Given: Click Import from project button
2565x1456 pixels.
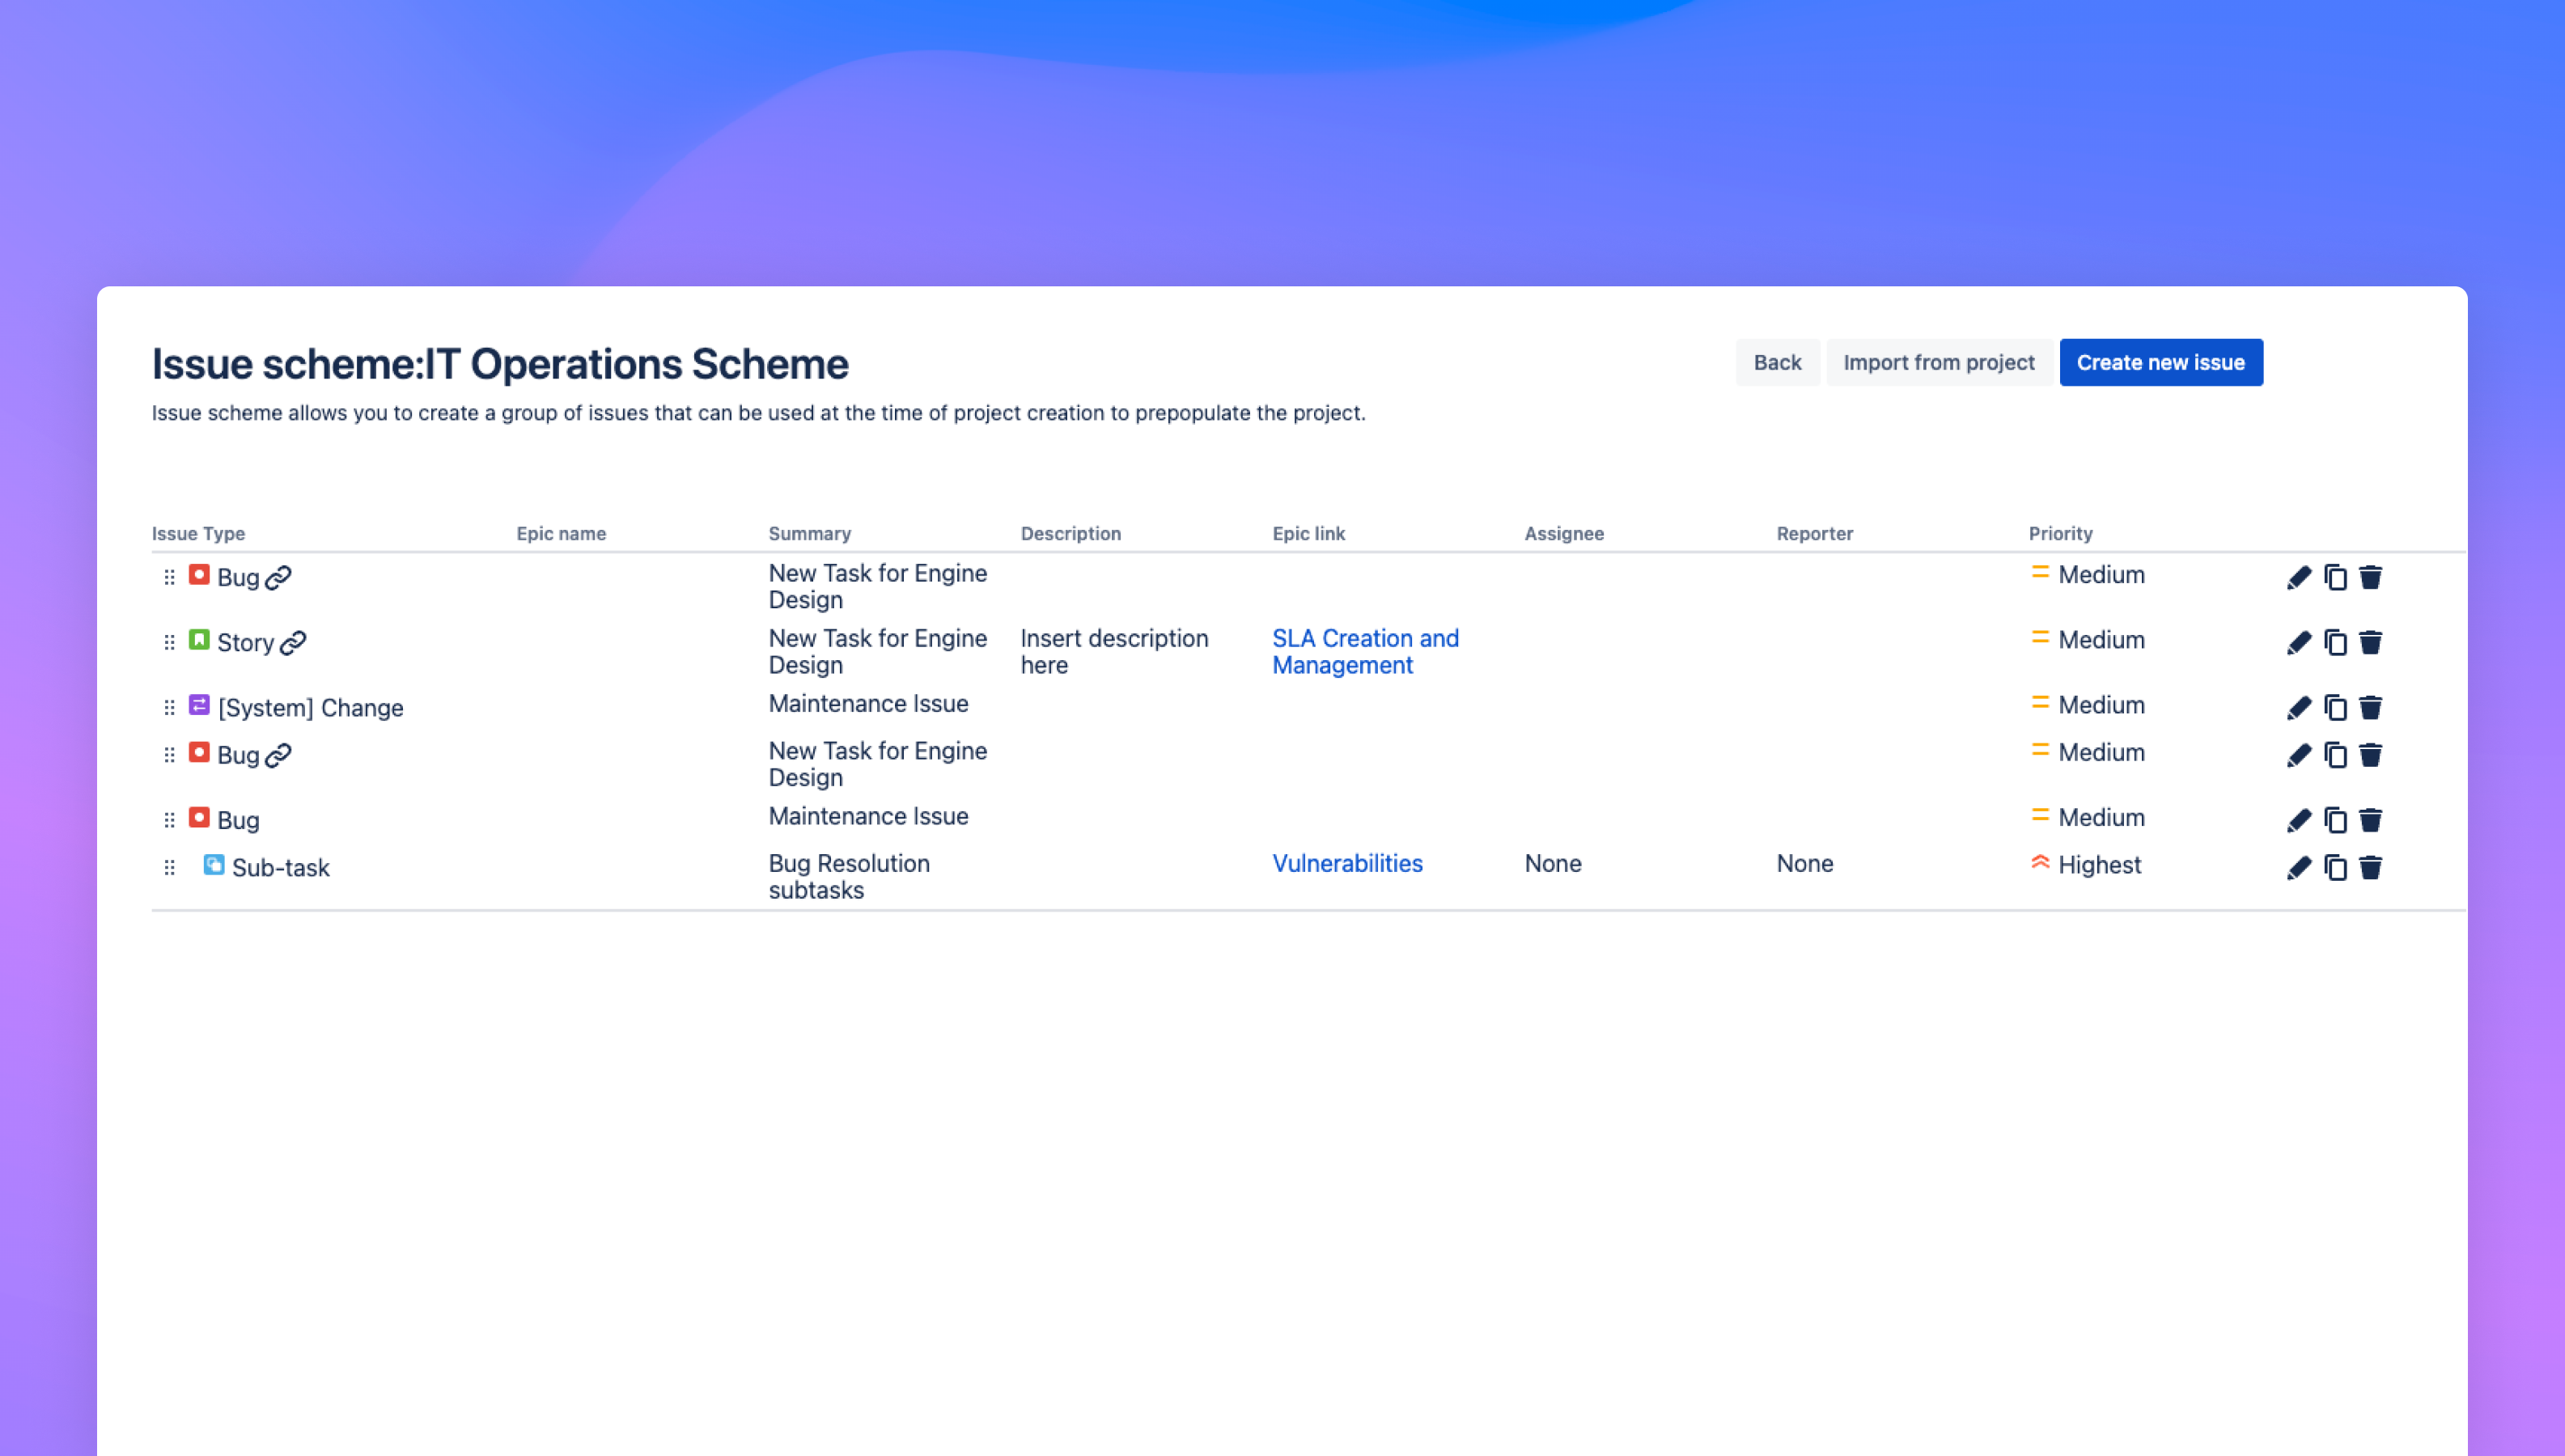Looking at the screenshot, I should click(1938, 362).
